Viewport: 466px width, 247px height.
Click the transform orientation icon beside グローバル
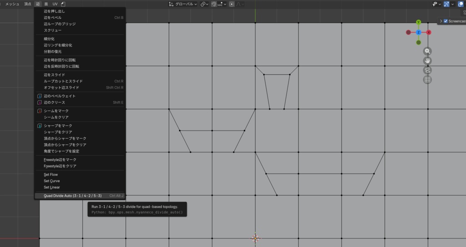[x=171, y=4]
